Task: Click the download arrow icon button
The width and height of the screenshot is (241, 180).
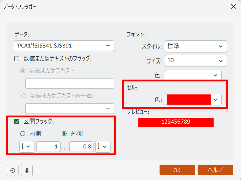Action: tap(27, 171)
